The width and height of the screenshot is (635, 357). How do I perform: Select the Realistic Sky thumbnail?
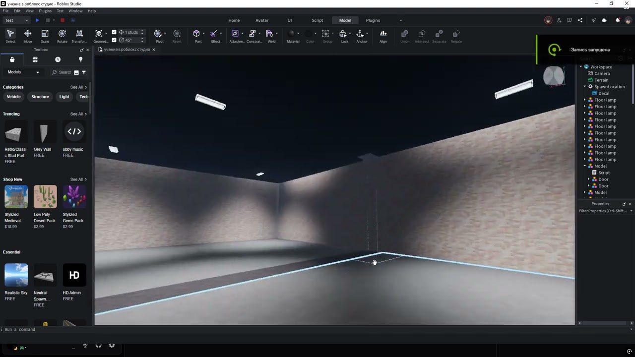point(16,275)
